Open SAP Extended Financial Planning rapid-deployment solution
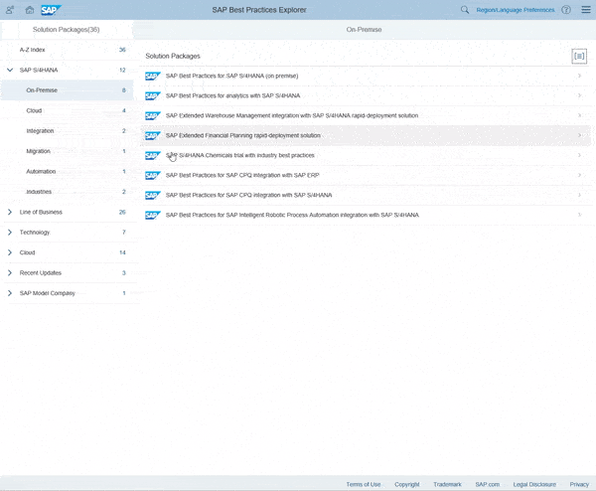The width and height of the screenshot is (596, 491). coord(243,135)
